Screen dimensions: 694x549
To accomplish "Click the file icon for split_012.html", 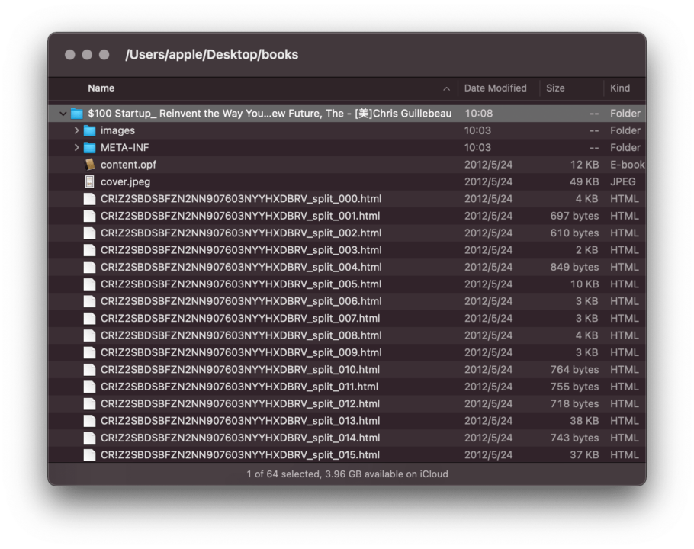I will point(90,403).
